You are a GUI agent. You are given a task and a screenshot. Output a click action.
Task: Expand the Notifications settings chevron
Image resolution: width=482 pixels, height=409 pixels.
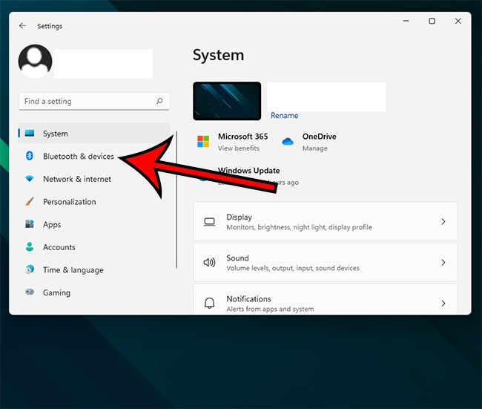(443, 304)
